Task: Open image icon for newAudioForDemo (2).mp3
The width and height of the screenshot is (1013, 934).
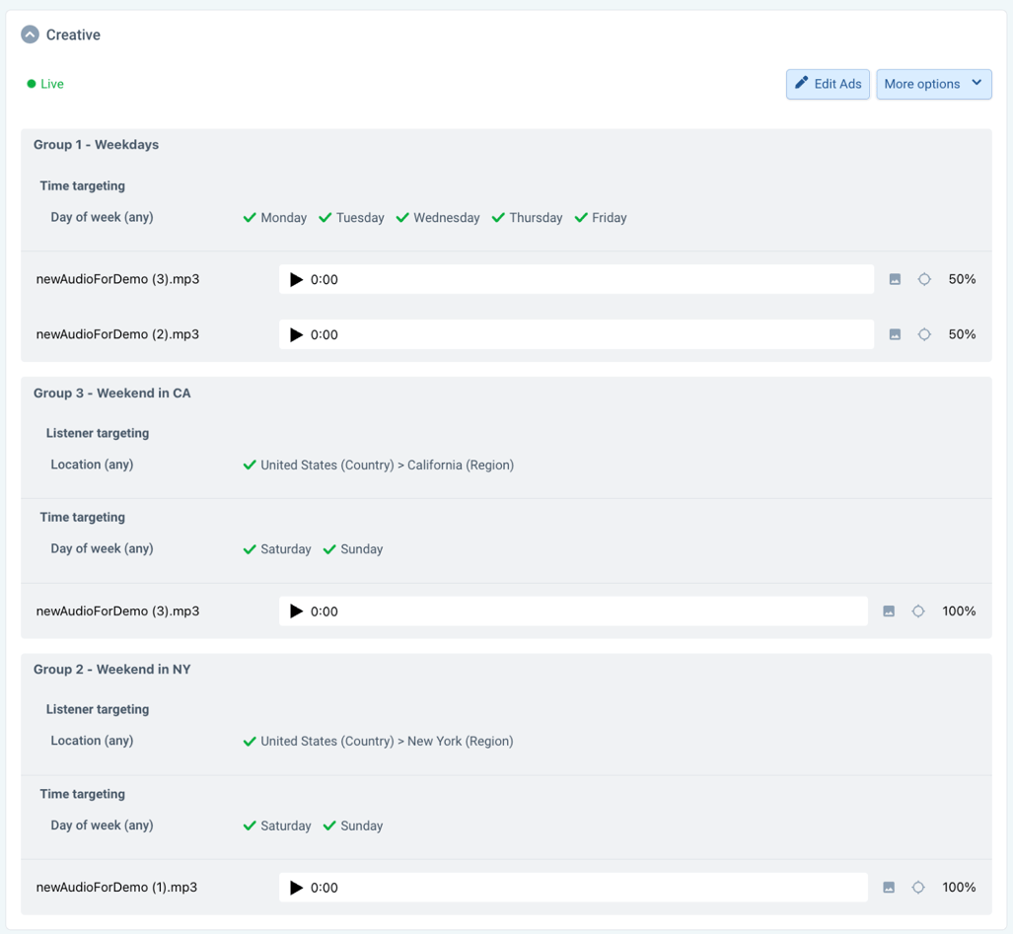Action: pos(895,334)
